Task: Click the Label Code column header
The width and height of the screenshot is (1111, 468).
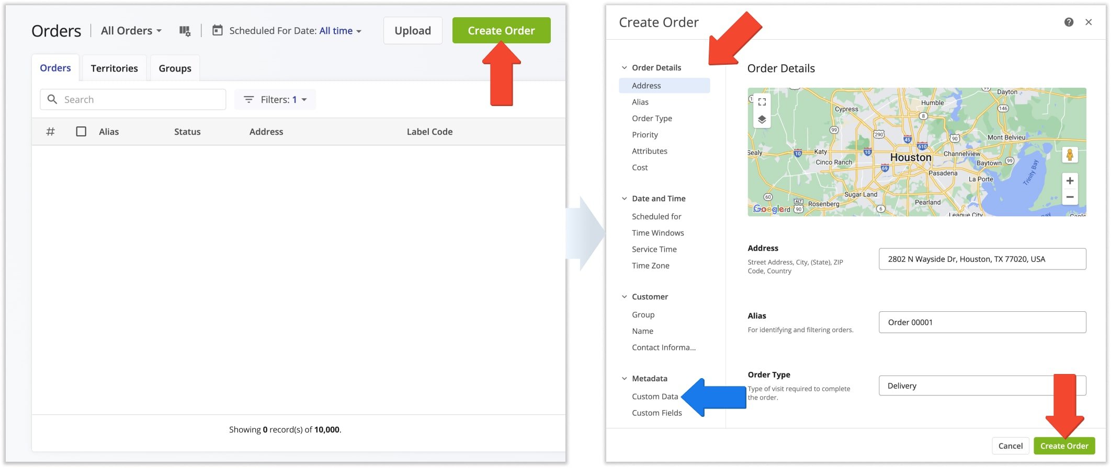Action: pyautogui.click(x=429, y=132)
